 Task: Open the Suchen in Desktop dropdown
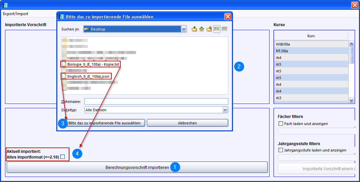184,29
